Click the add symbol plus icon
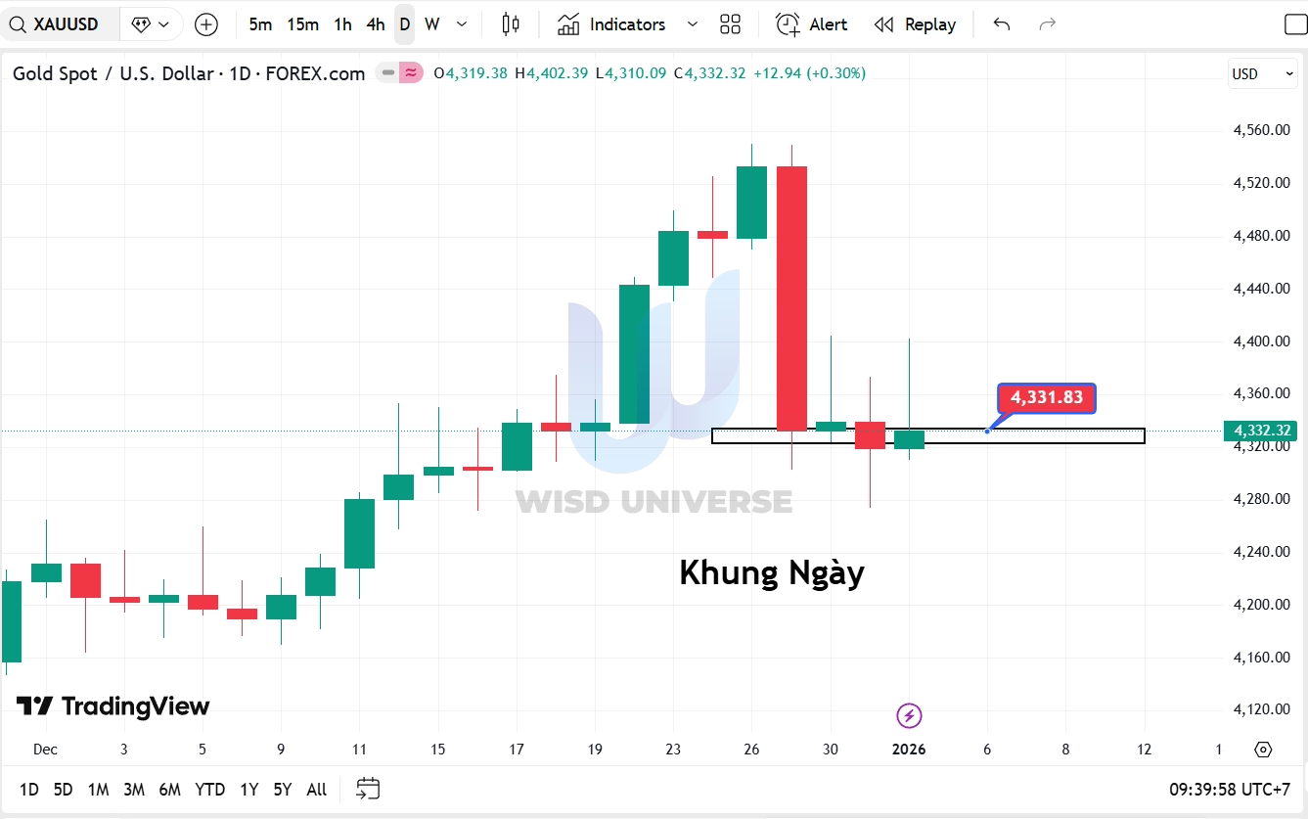 pyautogui.click(x=205, y=23)
